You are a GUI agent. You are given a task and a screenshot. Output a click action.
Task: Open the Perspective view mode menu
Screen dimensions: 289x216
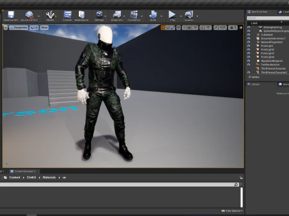tap(18, 28)
